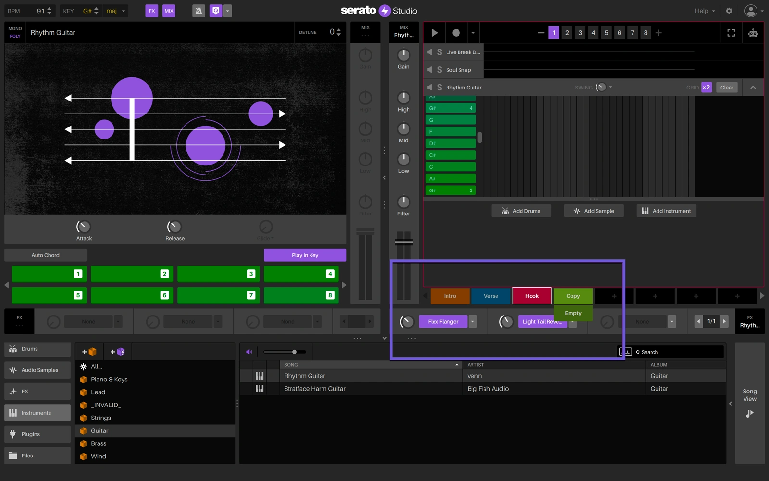The width and height of the screenshot is (769, 481).
Task: Click the channel Gain knob
Action: pyautogui.click(x=404, y=55)
